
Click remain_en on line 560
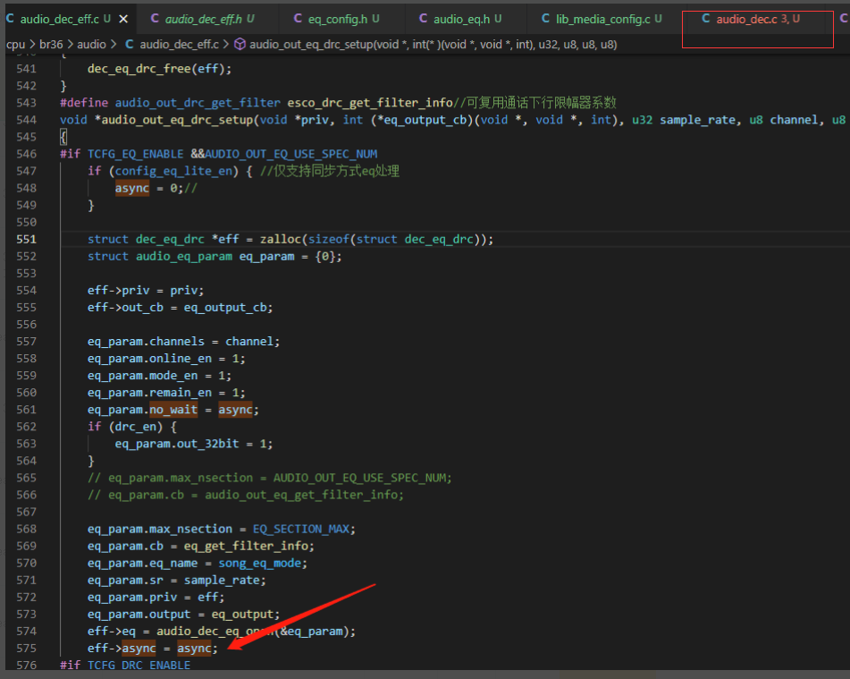(x=181, y=393)
